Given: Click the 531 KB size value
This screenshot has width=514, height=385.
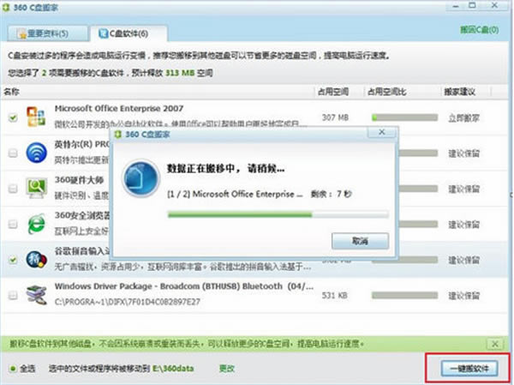Looking at the screenshot, I should [x=334, y=296].
